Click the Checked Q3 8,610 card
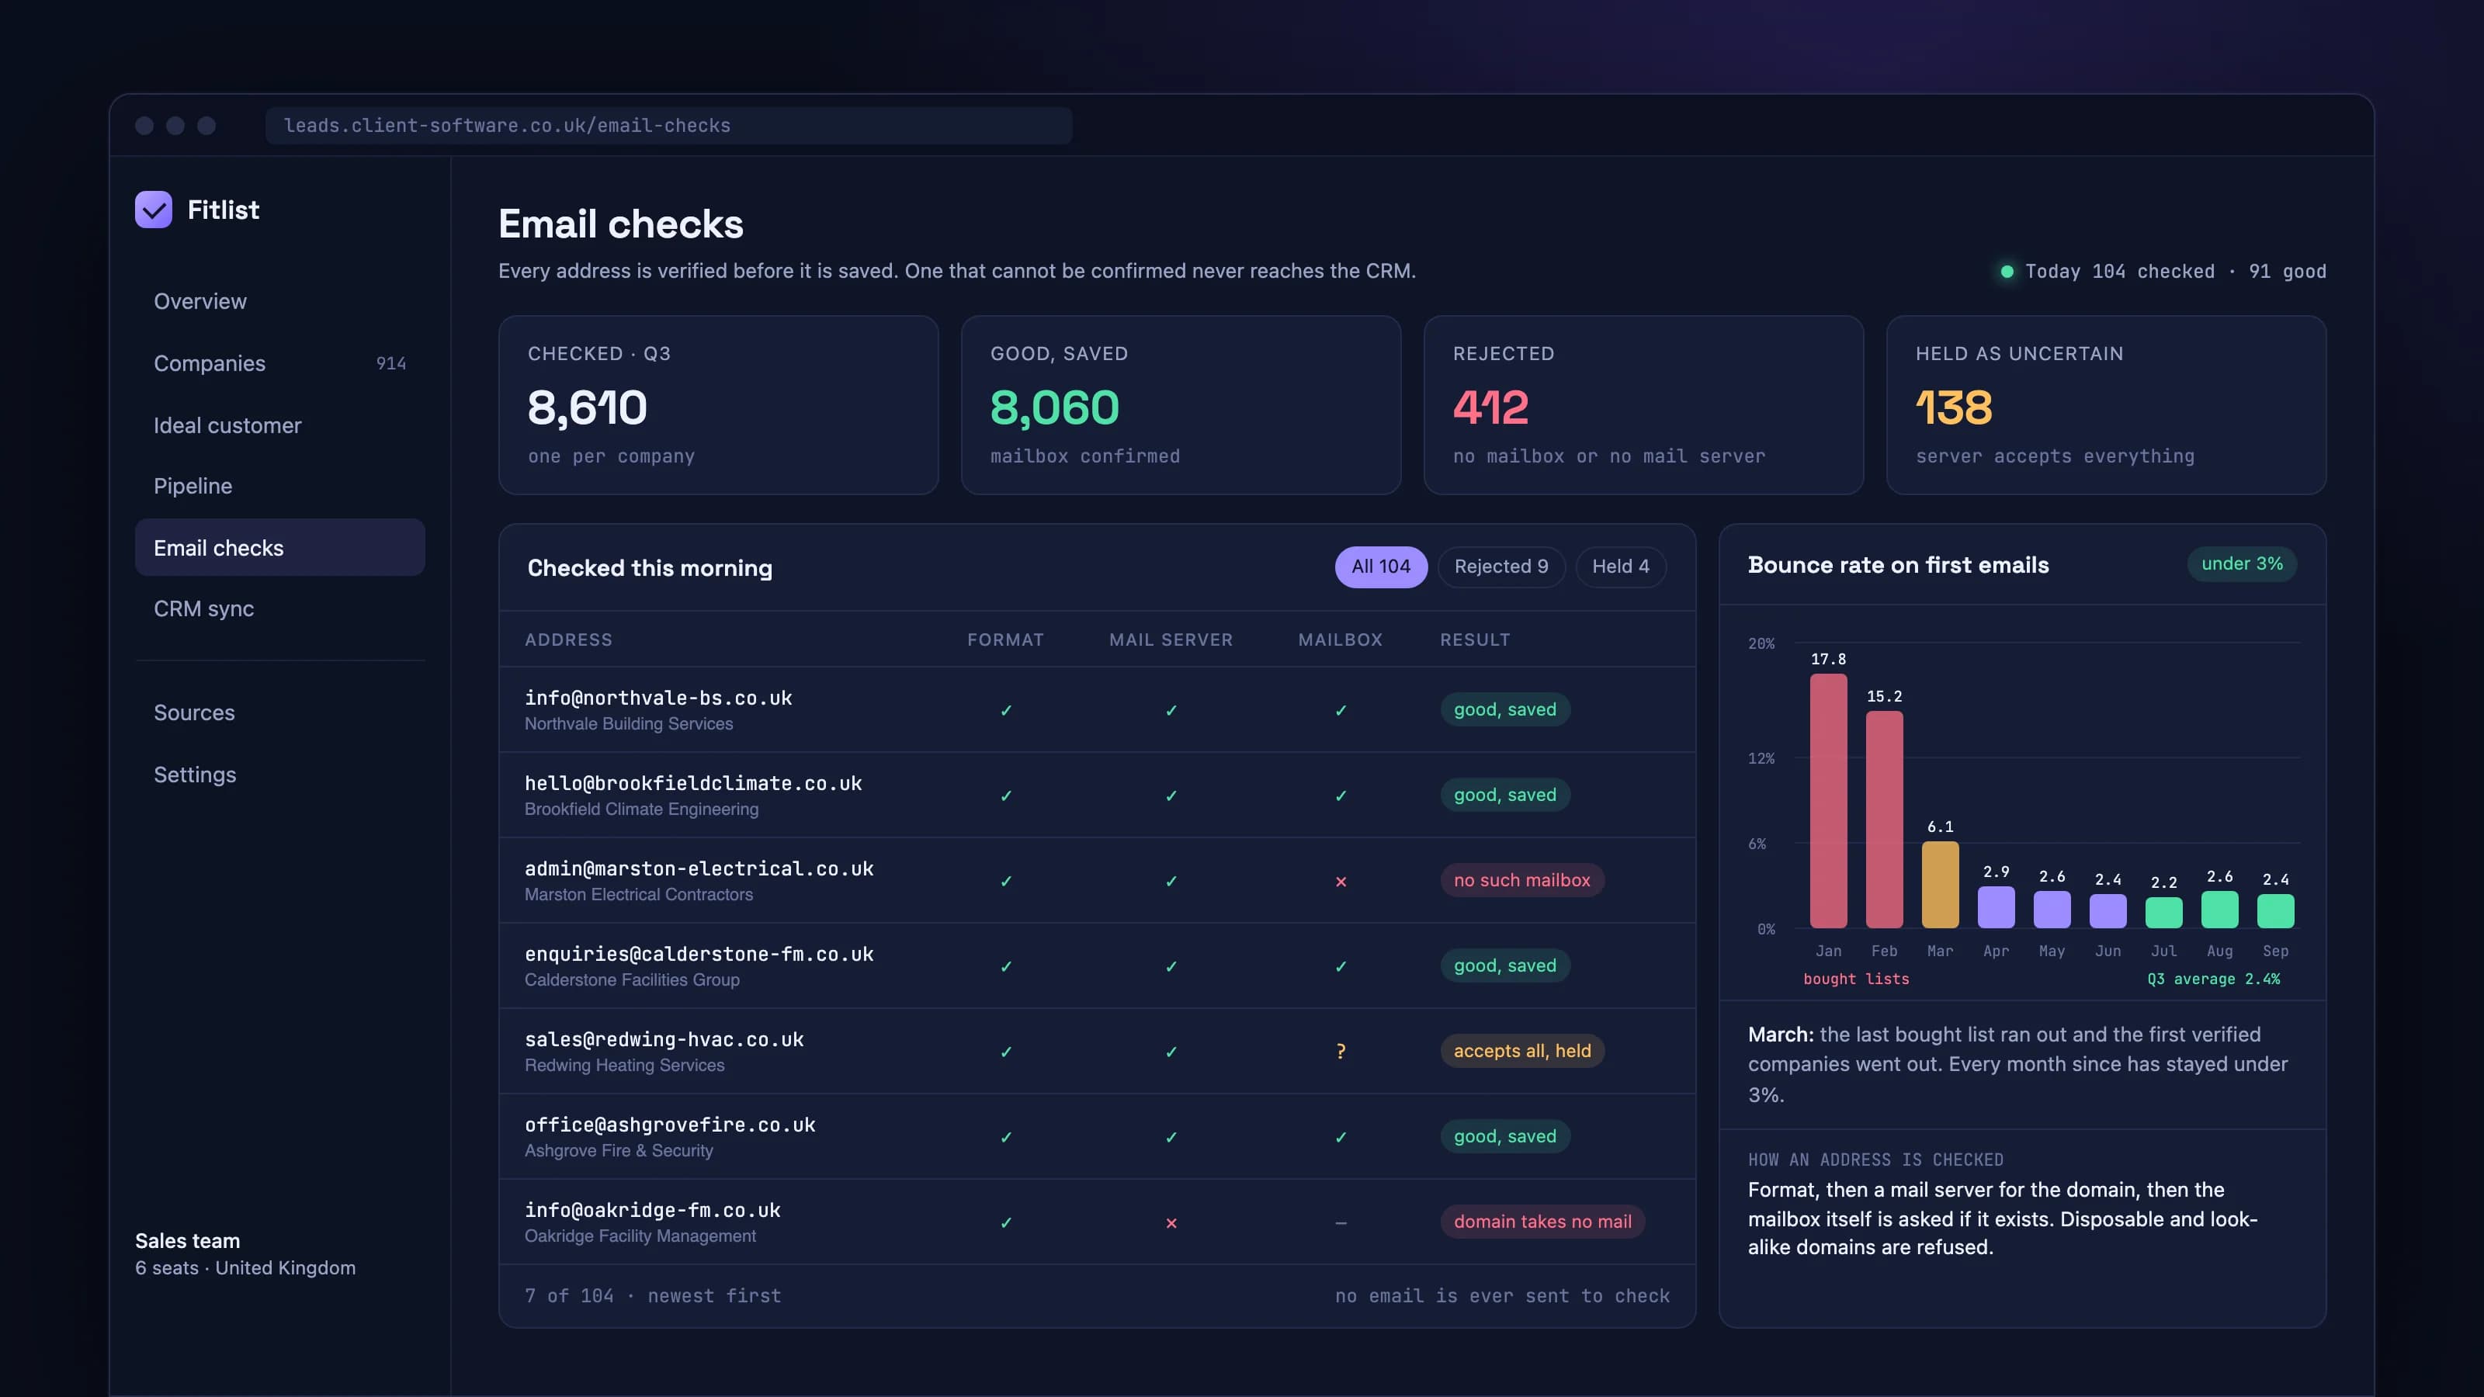The image size is (2484, 1397). click(x=718, y=405)
